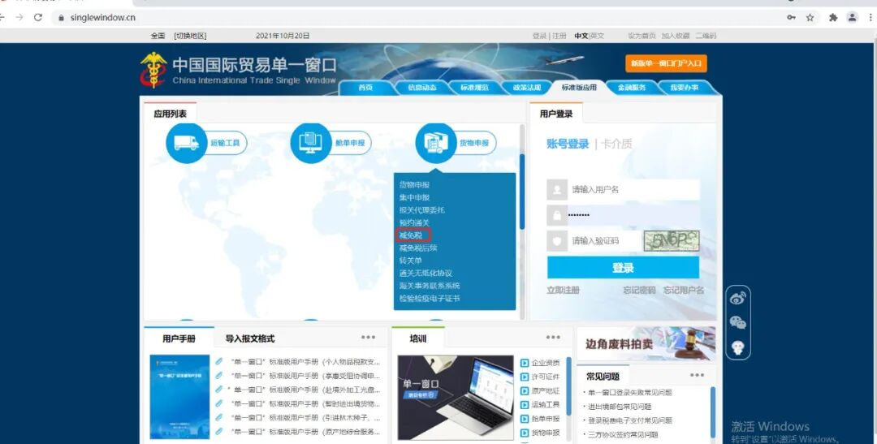The image size is (877, 444).
Task: Open the 运输工具 truck application icon
Action: [x=187, y=143]
